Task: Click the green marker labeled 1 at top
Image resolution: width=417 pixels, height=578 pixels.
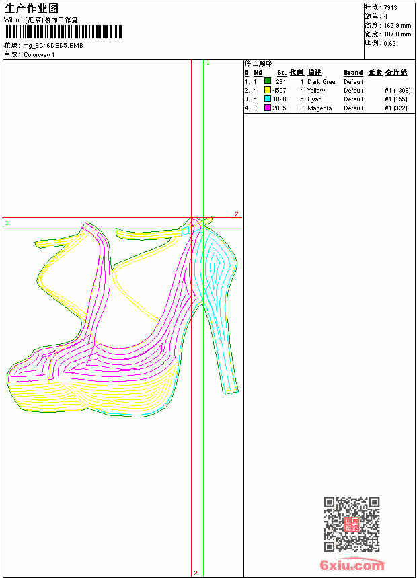Action: point(208,63)
